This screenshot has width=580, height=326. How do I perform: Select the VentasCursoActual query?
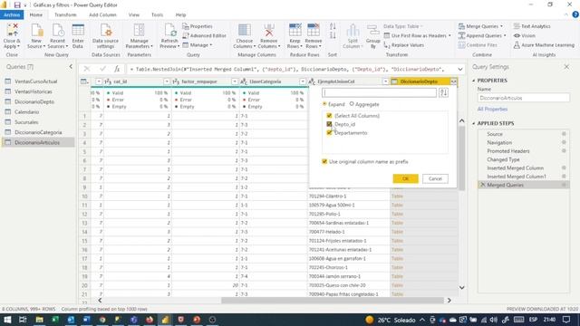pyautogui.click(x=36, y=81)
